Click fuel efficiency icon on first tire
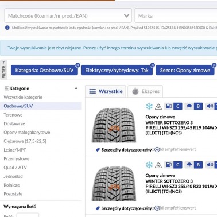The image size is (217, 217). [169, 106]
